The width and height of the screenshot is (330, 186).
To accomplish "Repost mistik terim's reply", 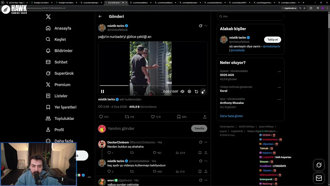I will (132, 171).
